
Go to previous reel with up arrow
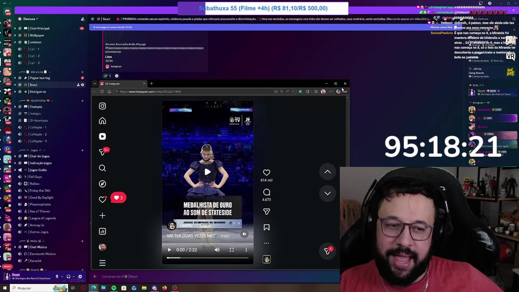[328, 172]
